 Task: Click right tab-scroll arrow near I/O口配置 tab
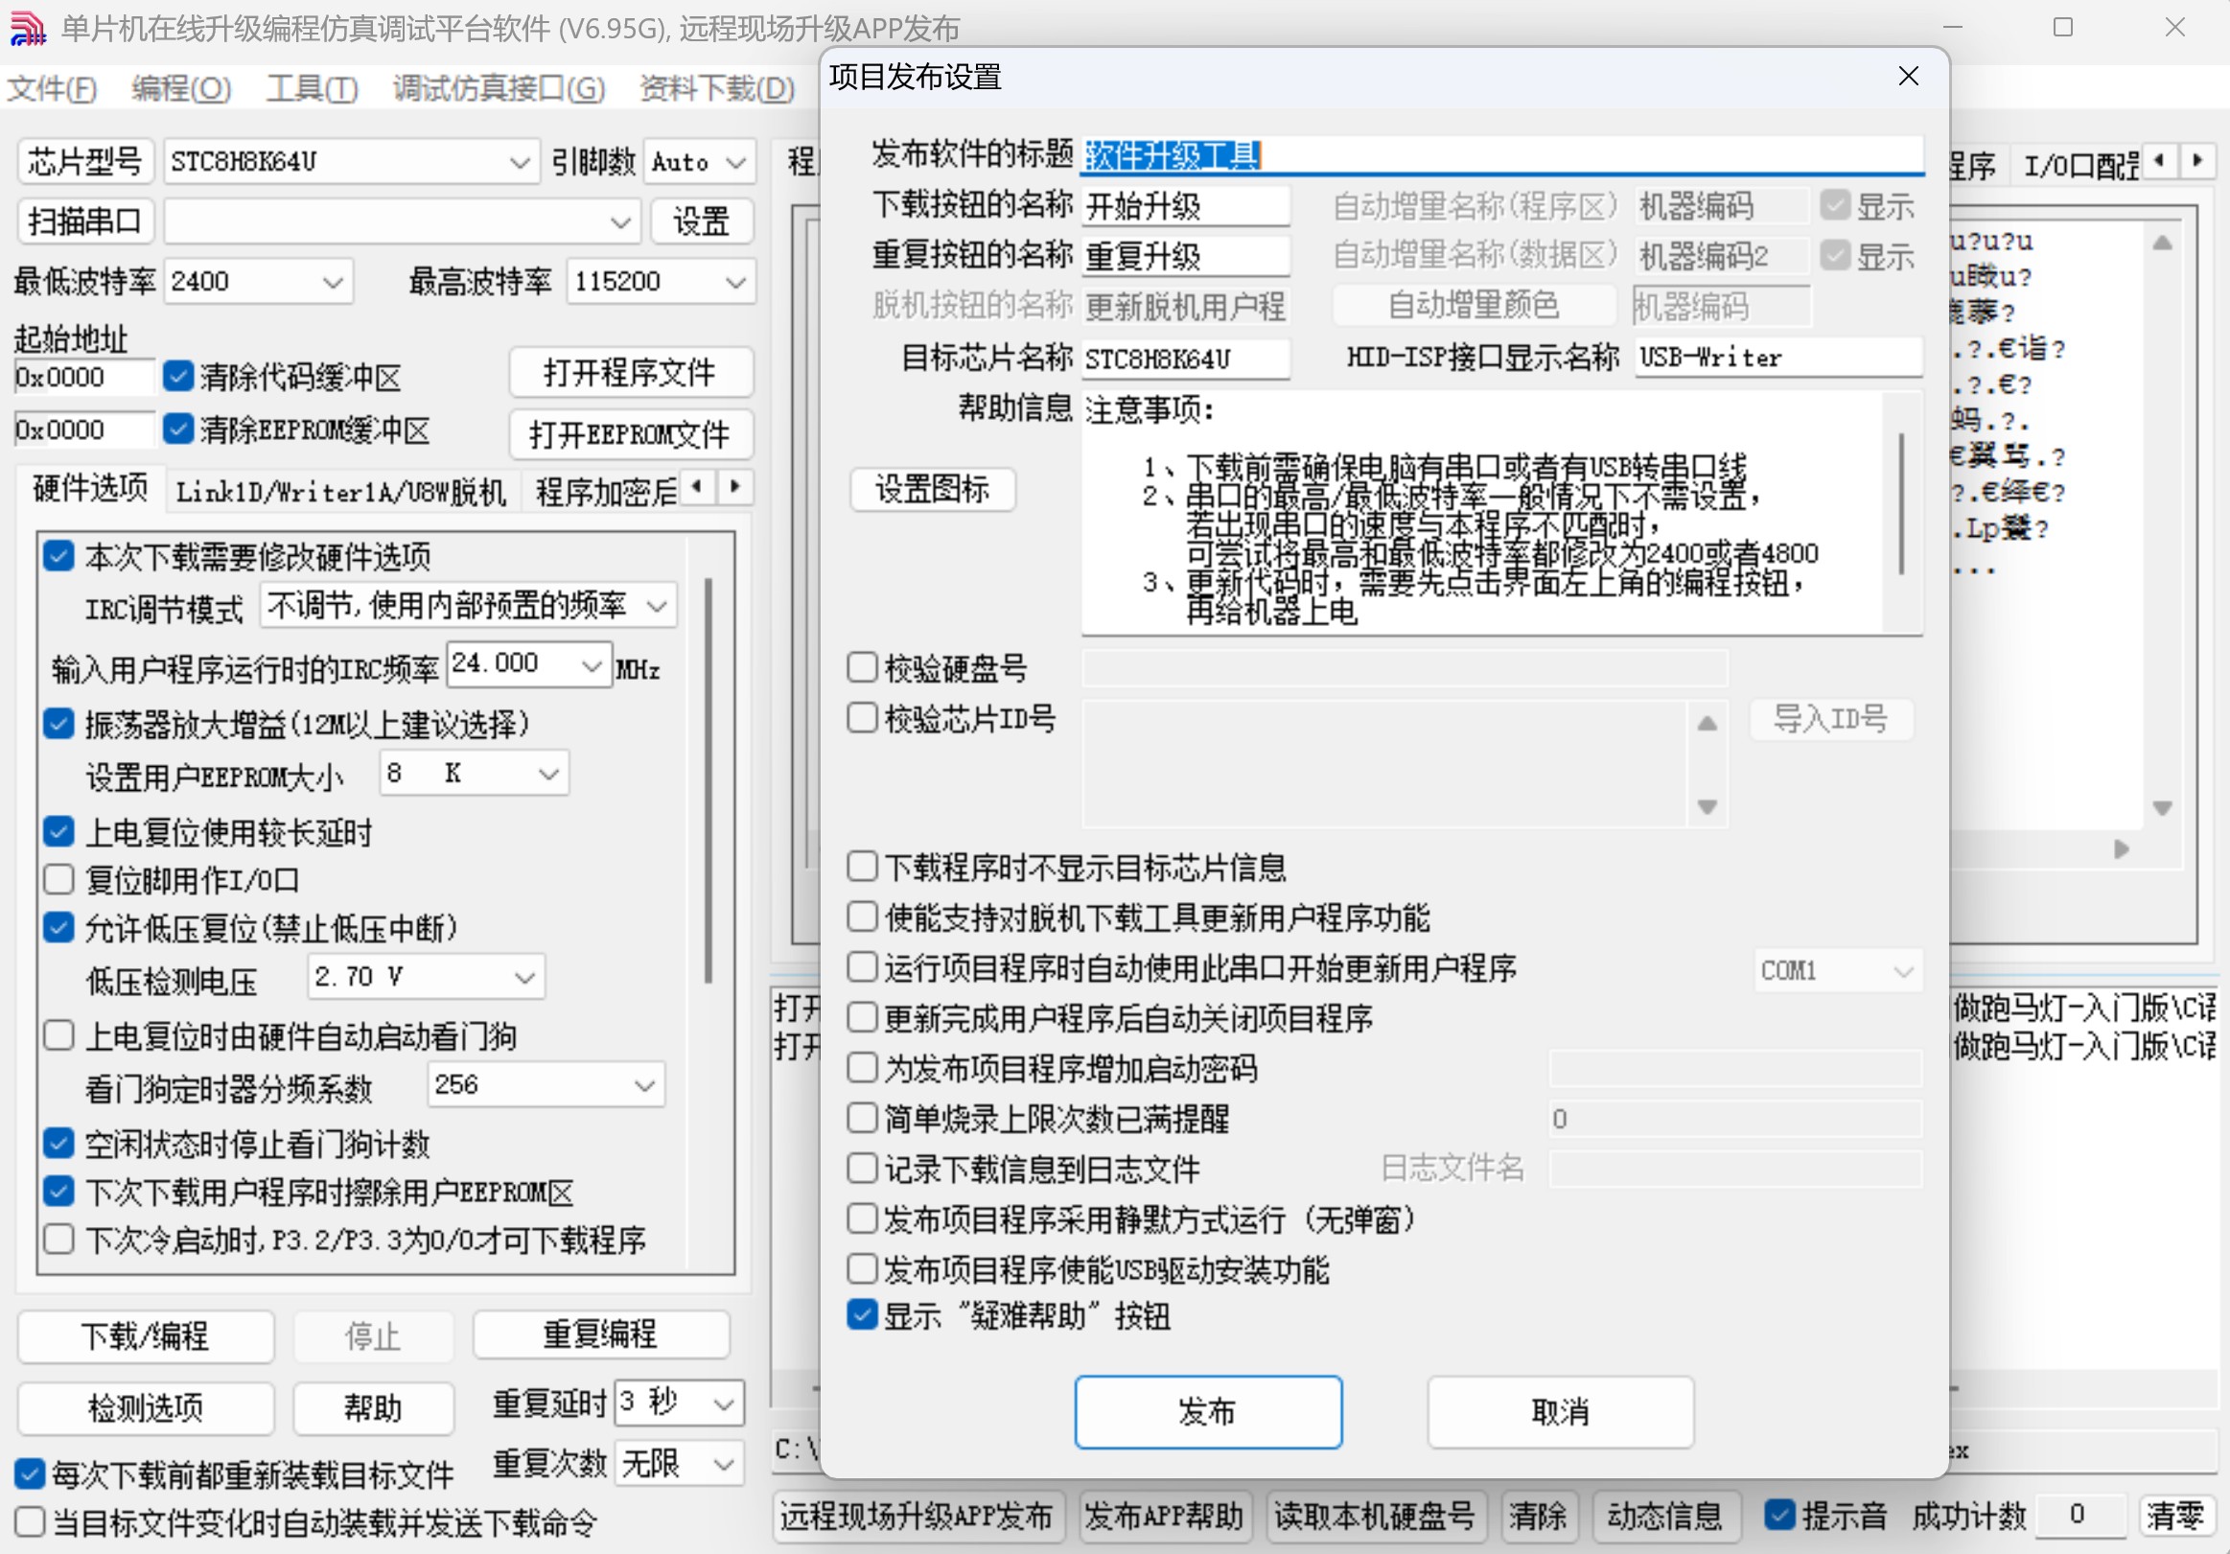point(2197,161)
